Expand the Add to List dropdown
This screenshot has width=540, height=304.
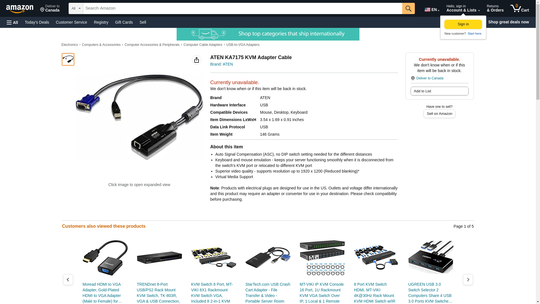439,91
